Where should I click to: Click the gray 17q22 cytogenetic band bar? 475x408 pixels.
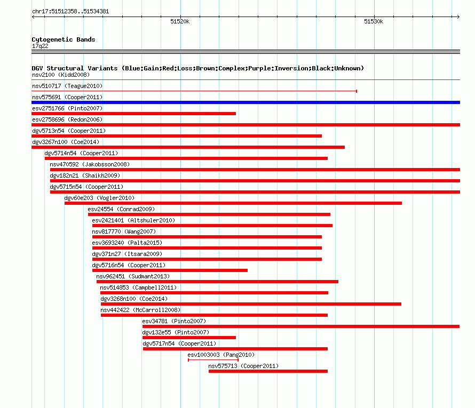(246, 52)
